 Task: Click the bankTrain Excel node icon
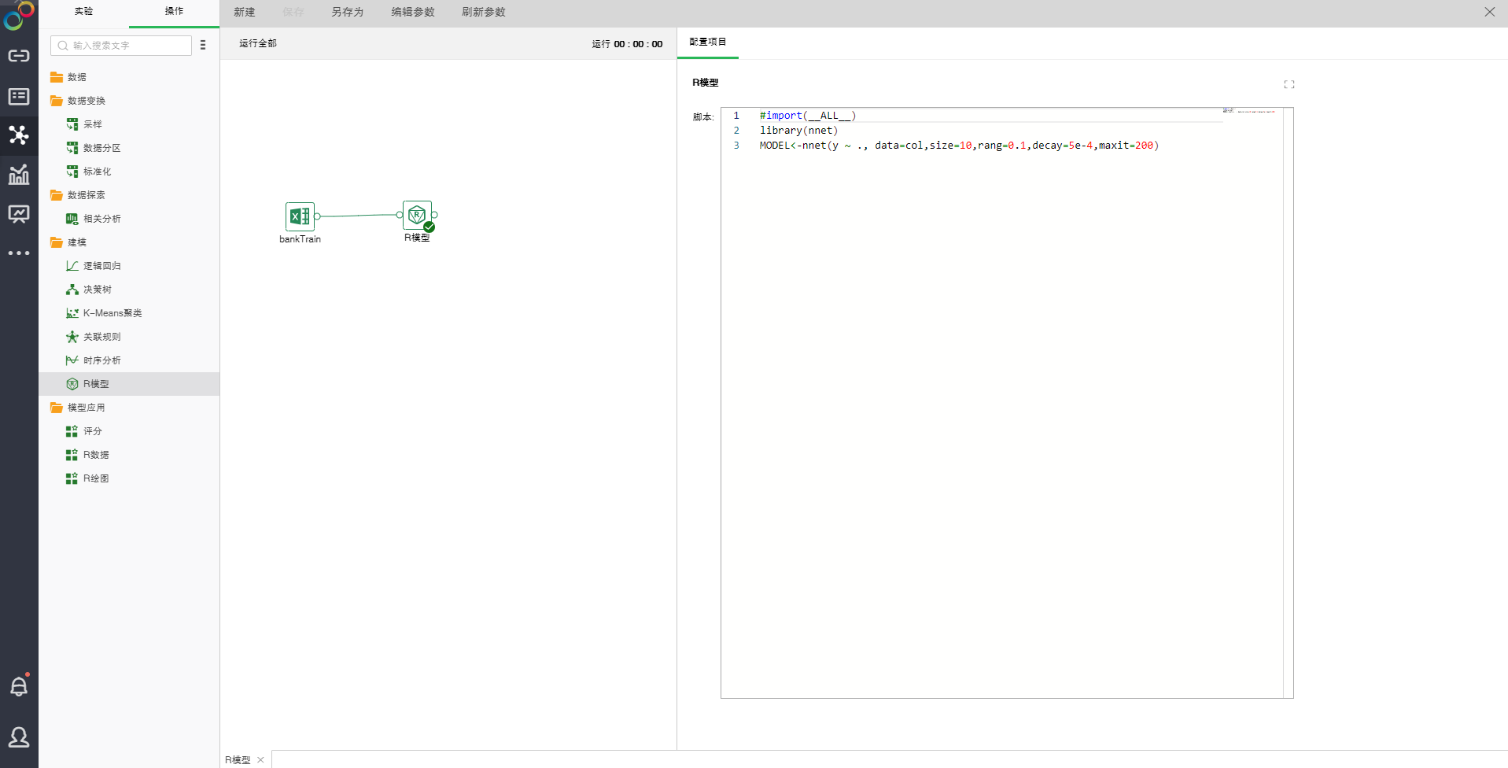tap(300, 216)
